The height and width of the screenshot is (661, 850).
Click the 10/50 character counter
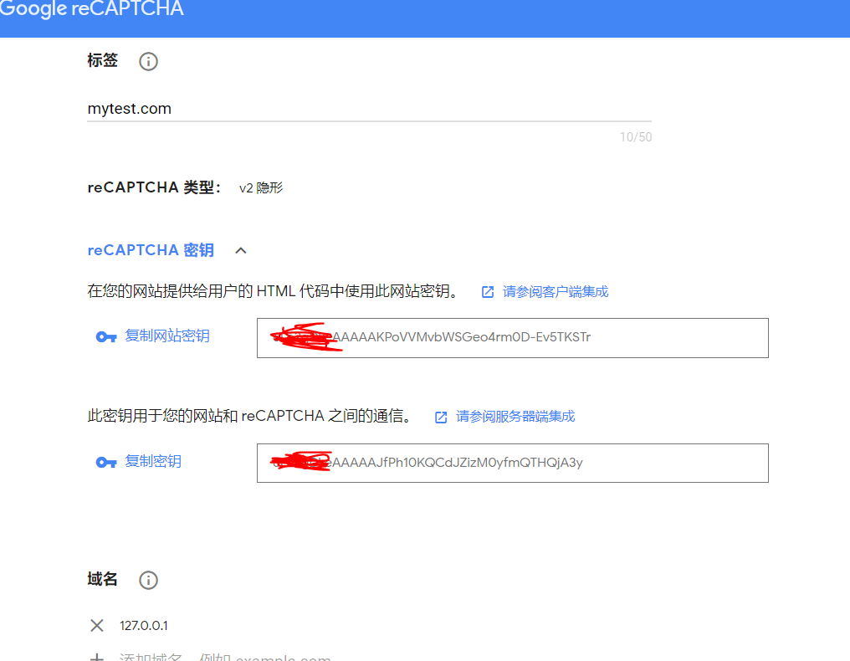[x=635, y=137]
